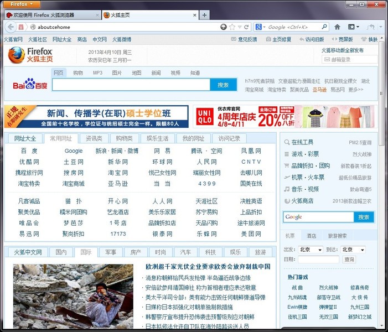The image size is (388, 332).
Task: Click the 日期 date input field
Action: [x=318, y=260]
